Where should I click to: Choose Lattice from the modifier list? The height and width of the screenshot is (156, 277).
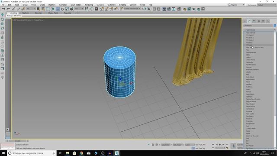tap(248, 57)
